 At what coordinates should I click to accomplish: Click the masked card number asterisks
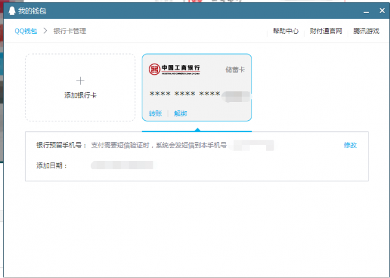coord(185,94)
